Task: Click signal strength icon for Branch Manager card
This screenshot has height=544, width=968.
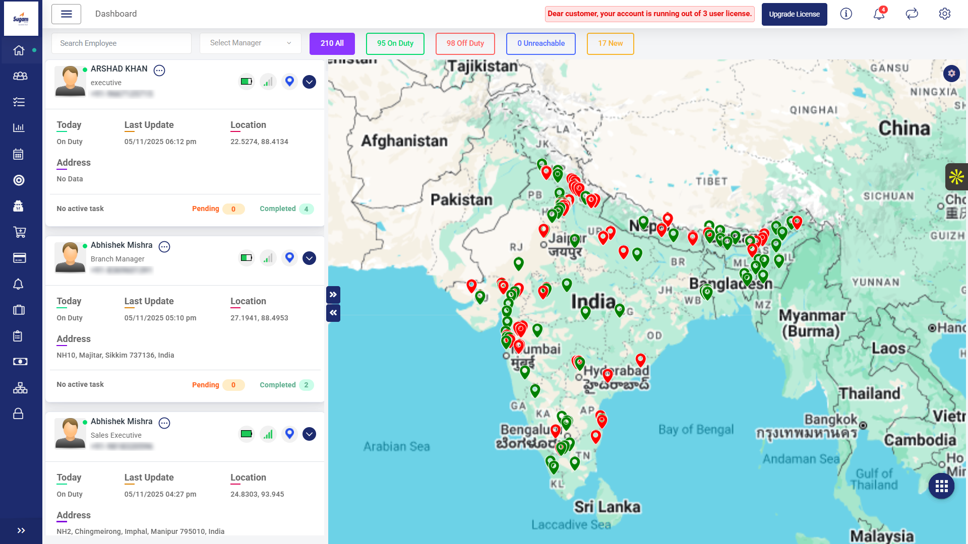Action: coord(268,258)
